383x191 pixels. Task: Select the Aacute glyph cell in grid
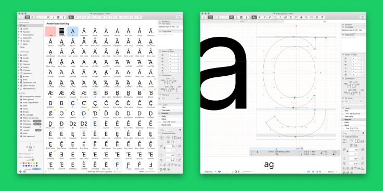tap(117, 32)
